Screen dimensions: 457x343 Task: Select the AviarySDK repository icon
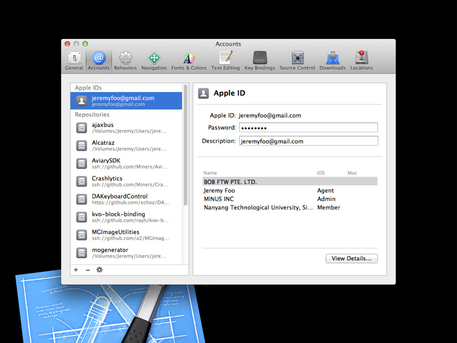pyautogui.click(x=82, y=163)
